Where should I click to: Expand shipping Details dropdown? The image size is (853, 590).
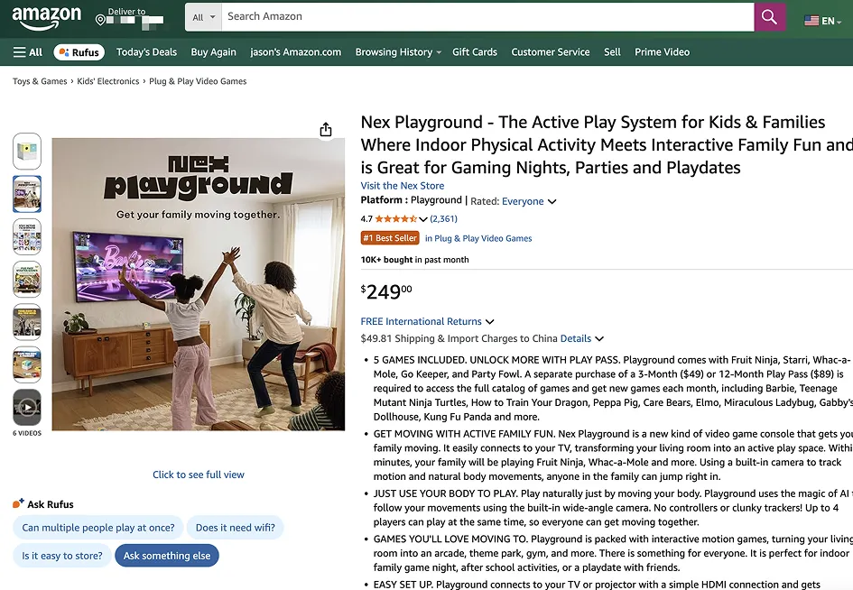(598, 339)
